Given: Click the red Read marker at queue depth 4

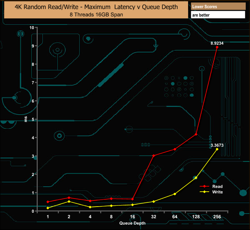Looking at the screenshot, I should click(90, 201).
